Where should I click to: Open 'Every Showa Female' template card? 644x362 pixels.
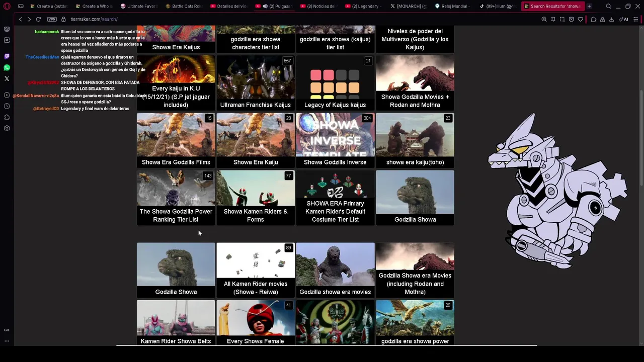(x=256, y=323)
